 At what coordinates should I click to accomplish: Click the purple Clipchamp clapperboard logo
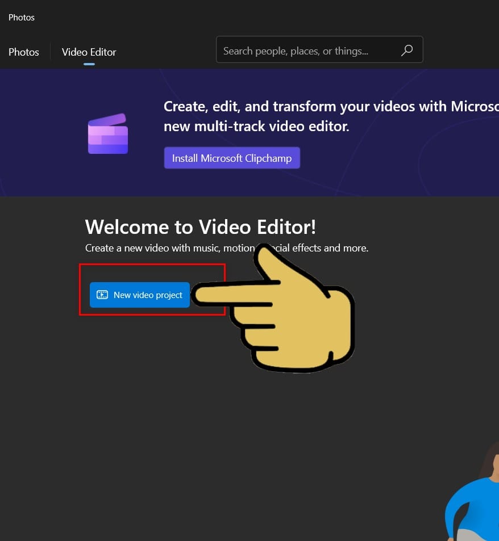coord(108,134)
